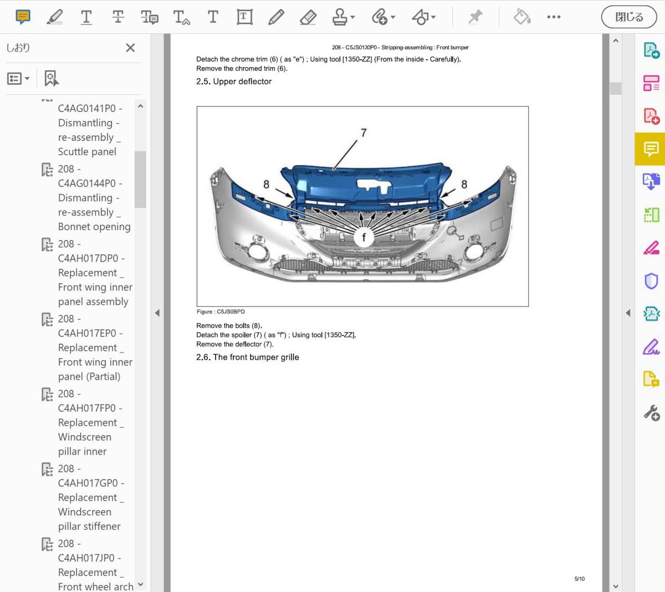This screenshot has height=592, width=665.
Task: Open Windscreen pillar inner bookmark
Action: coord(91,422)
